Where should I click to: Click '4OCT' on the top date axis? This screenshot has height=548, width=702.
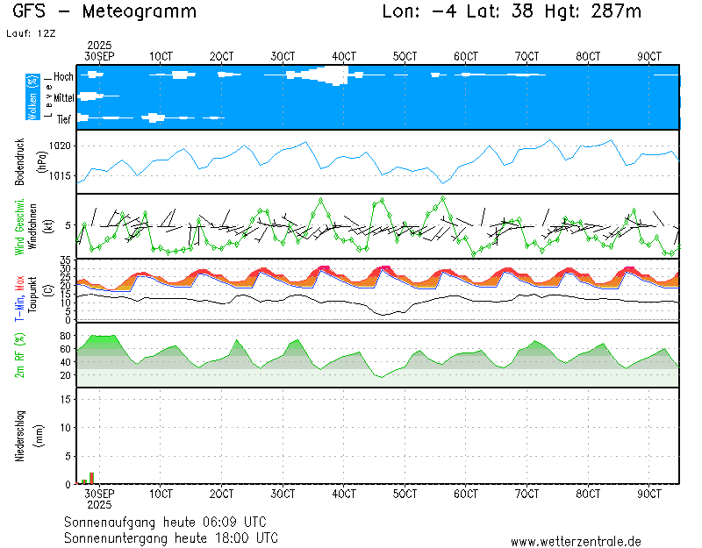344,56
